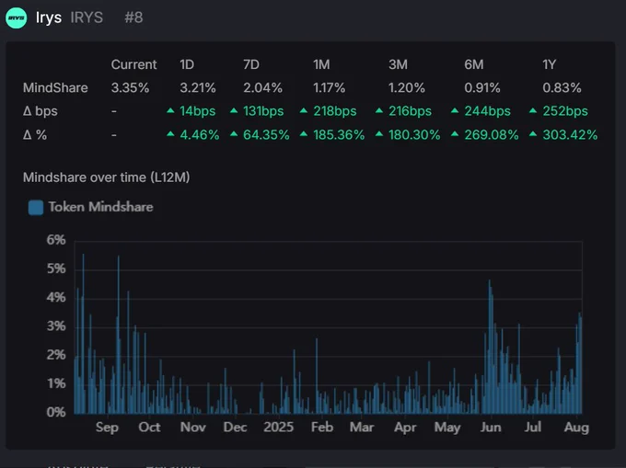Click the 269.08% change value
This screenshot has height=468, width=626.
(x=492, y=135)
